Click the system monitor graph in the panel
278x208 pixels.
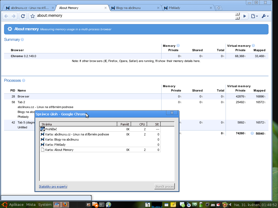click(x=157, y=205)
